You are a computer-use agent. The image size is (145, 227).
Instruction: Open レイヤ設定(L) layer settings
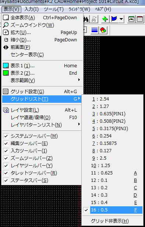(42, 110)
